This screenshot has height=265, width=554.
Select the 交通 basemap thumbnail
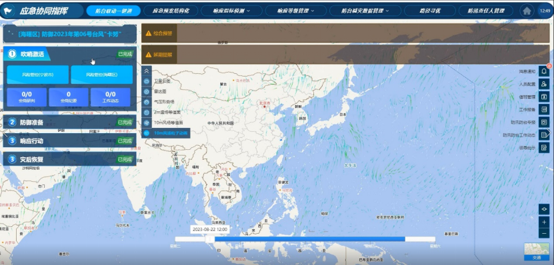(537, 251)
